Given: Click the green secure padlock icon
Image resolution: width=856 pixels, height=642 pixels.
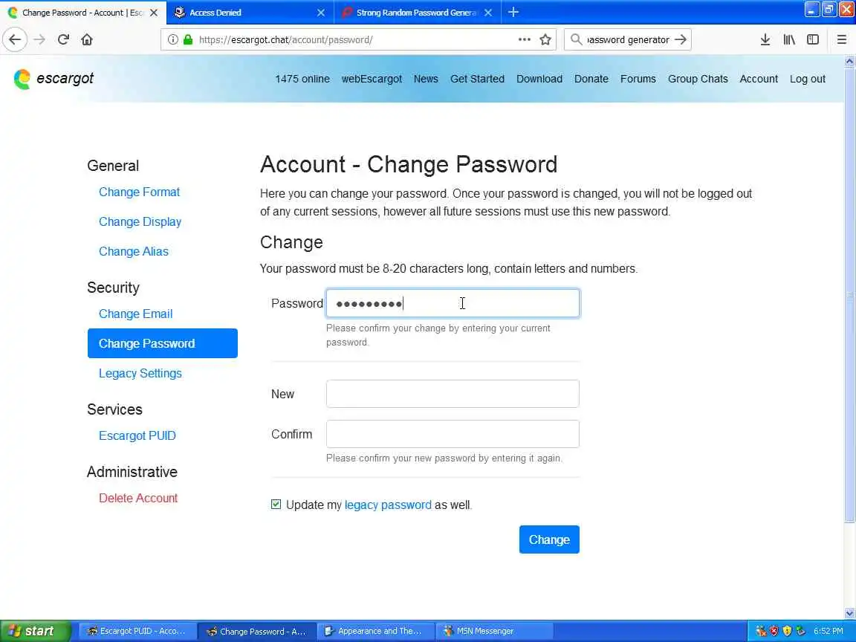Looking at the screenshot, I should 188,39.
